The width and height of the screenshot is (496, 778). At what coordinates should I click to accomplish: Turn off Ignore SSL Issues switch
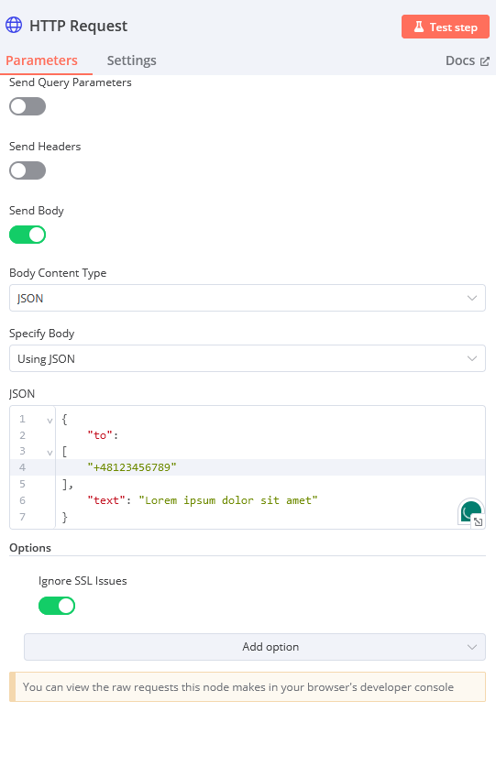[57, 606]
